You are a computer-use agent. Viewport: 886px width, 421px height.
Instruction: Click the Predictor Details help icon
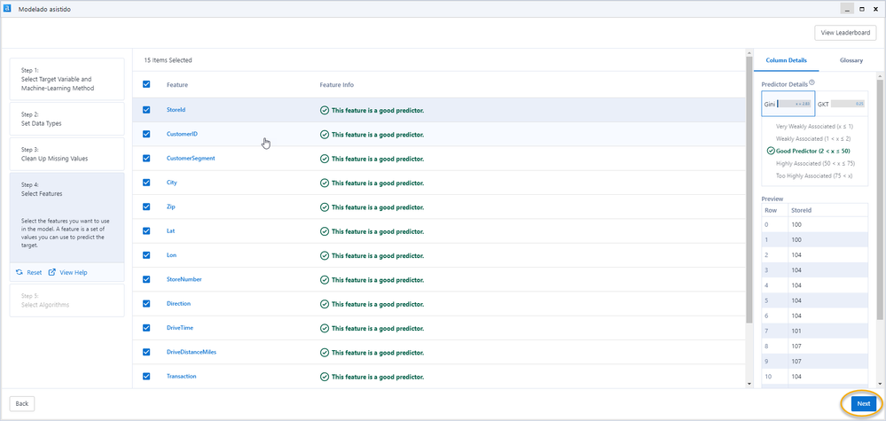[812, 82]
